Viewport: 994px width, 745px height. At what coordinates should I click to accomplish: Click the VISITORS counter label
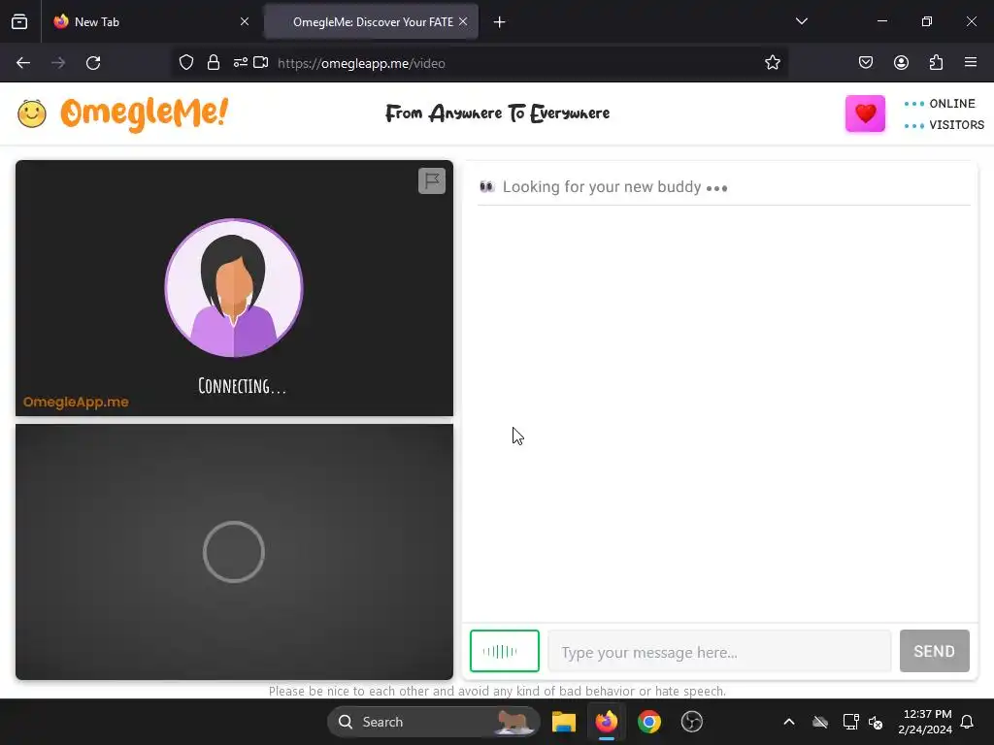click(956, 125)
